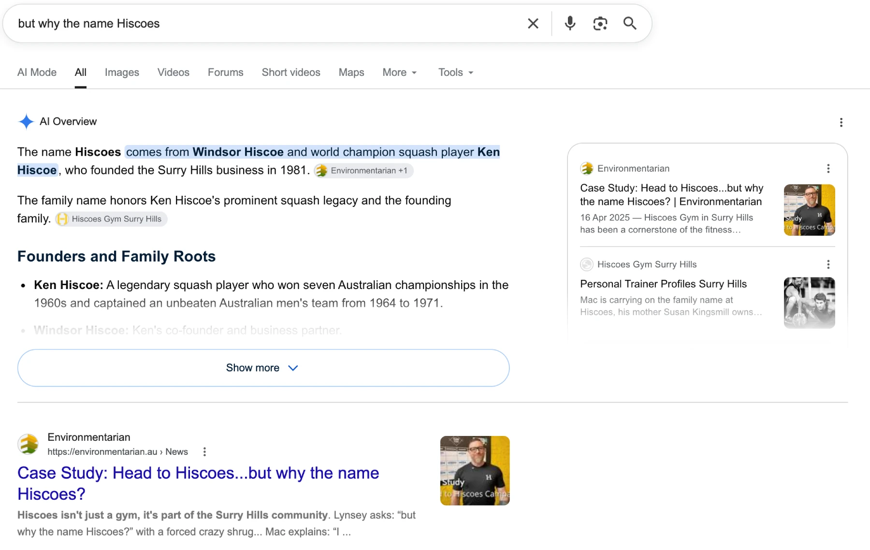Open three-dot menu beside environmentarian.au result URL
Viewport: 870px width, 550px height.
[204, 451]
